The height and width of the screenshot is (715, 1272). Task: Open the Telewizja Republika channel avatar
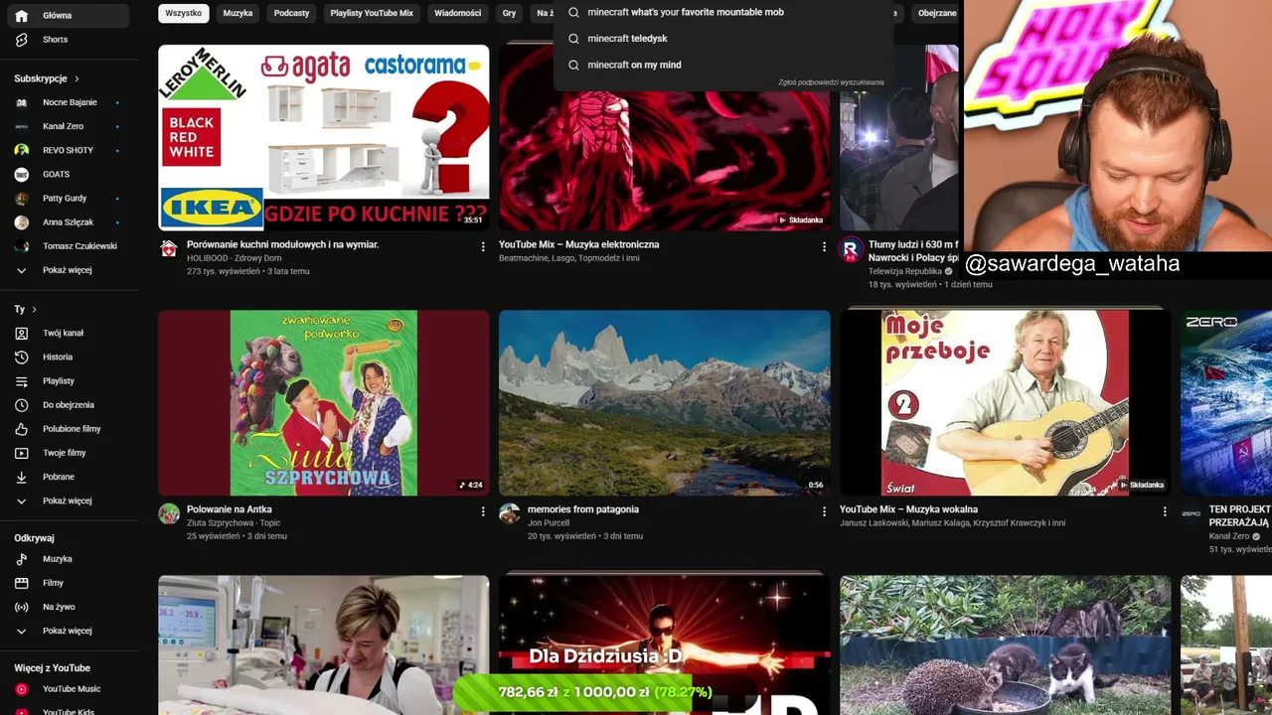pos(850,249)
